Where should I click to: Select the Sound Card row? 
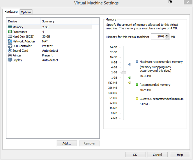point(49,51)
